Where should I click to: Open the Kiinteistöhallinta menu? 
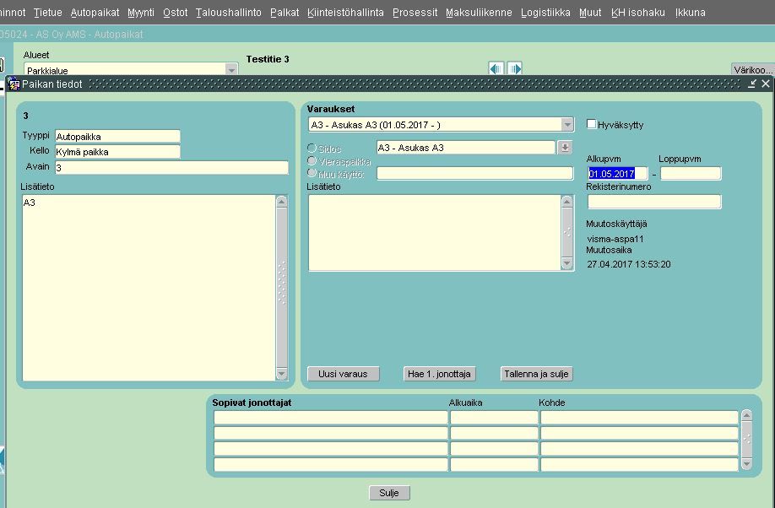[x=345, y=13]
